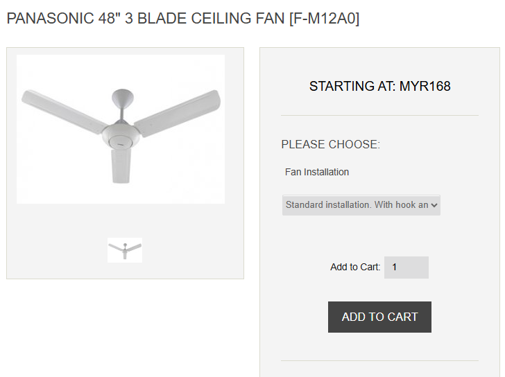
Task: Click the PLEASE CHOOSE: heading
Action: [330, 145]
